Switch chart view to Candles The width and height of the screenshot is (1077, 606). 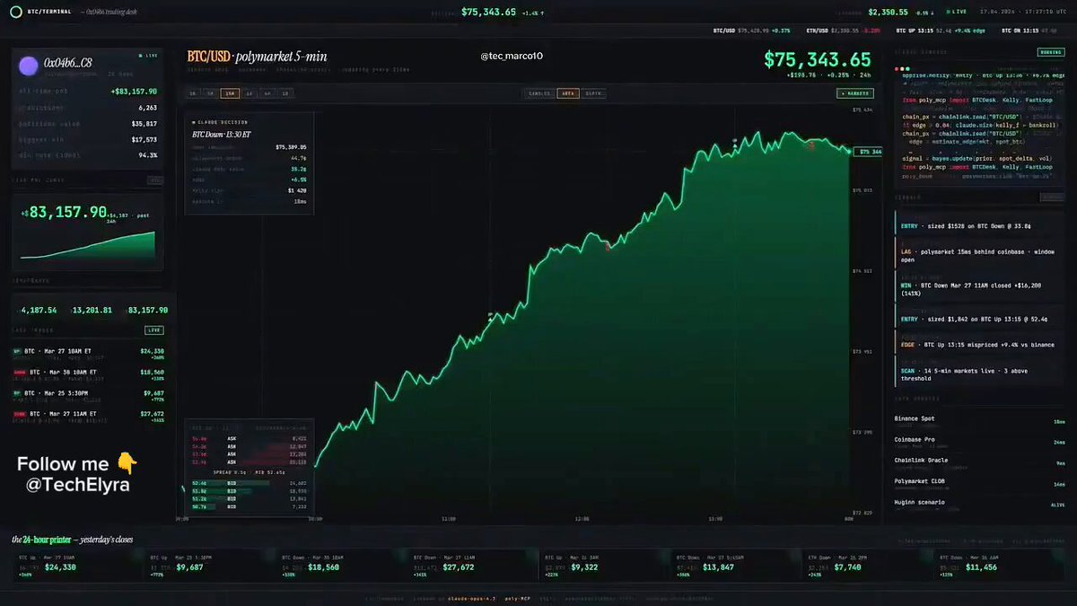[x=540, y=92]
